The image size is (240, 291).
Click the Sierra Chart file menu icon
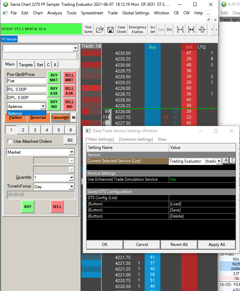[5, 13]
